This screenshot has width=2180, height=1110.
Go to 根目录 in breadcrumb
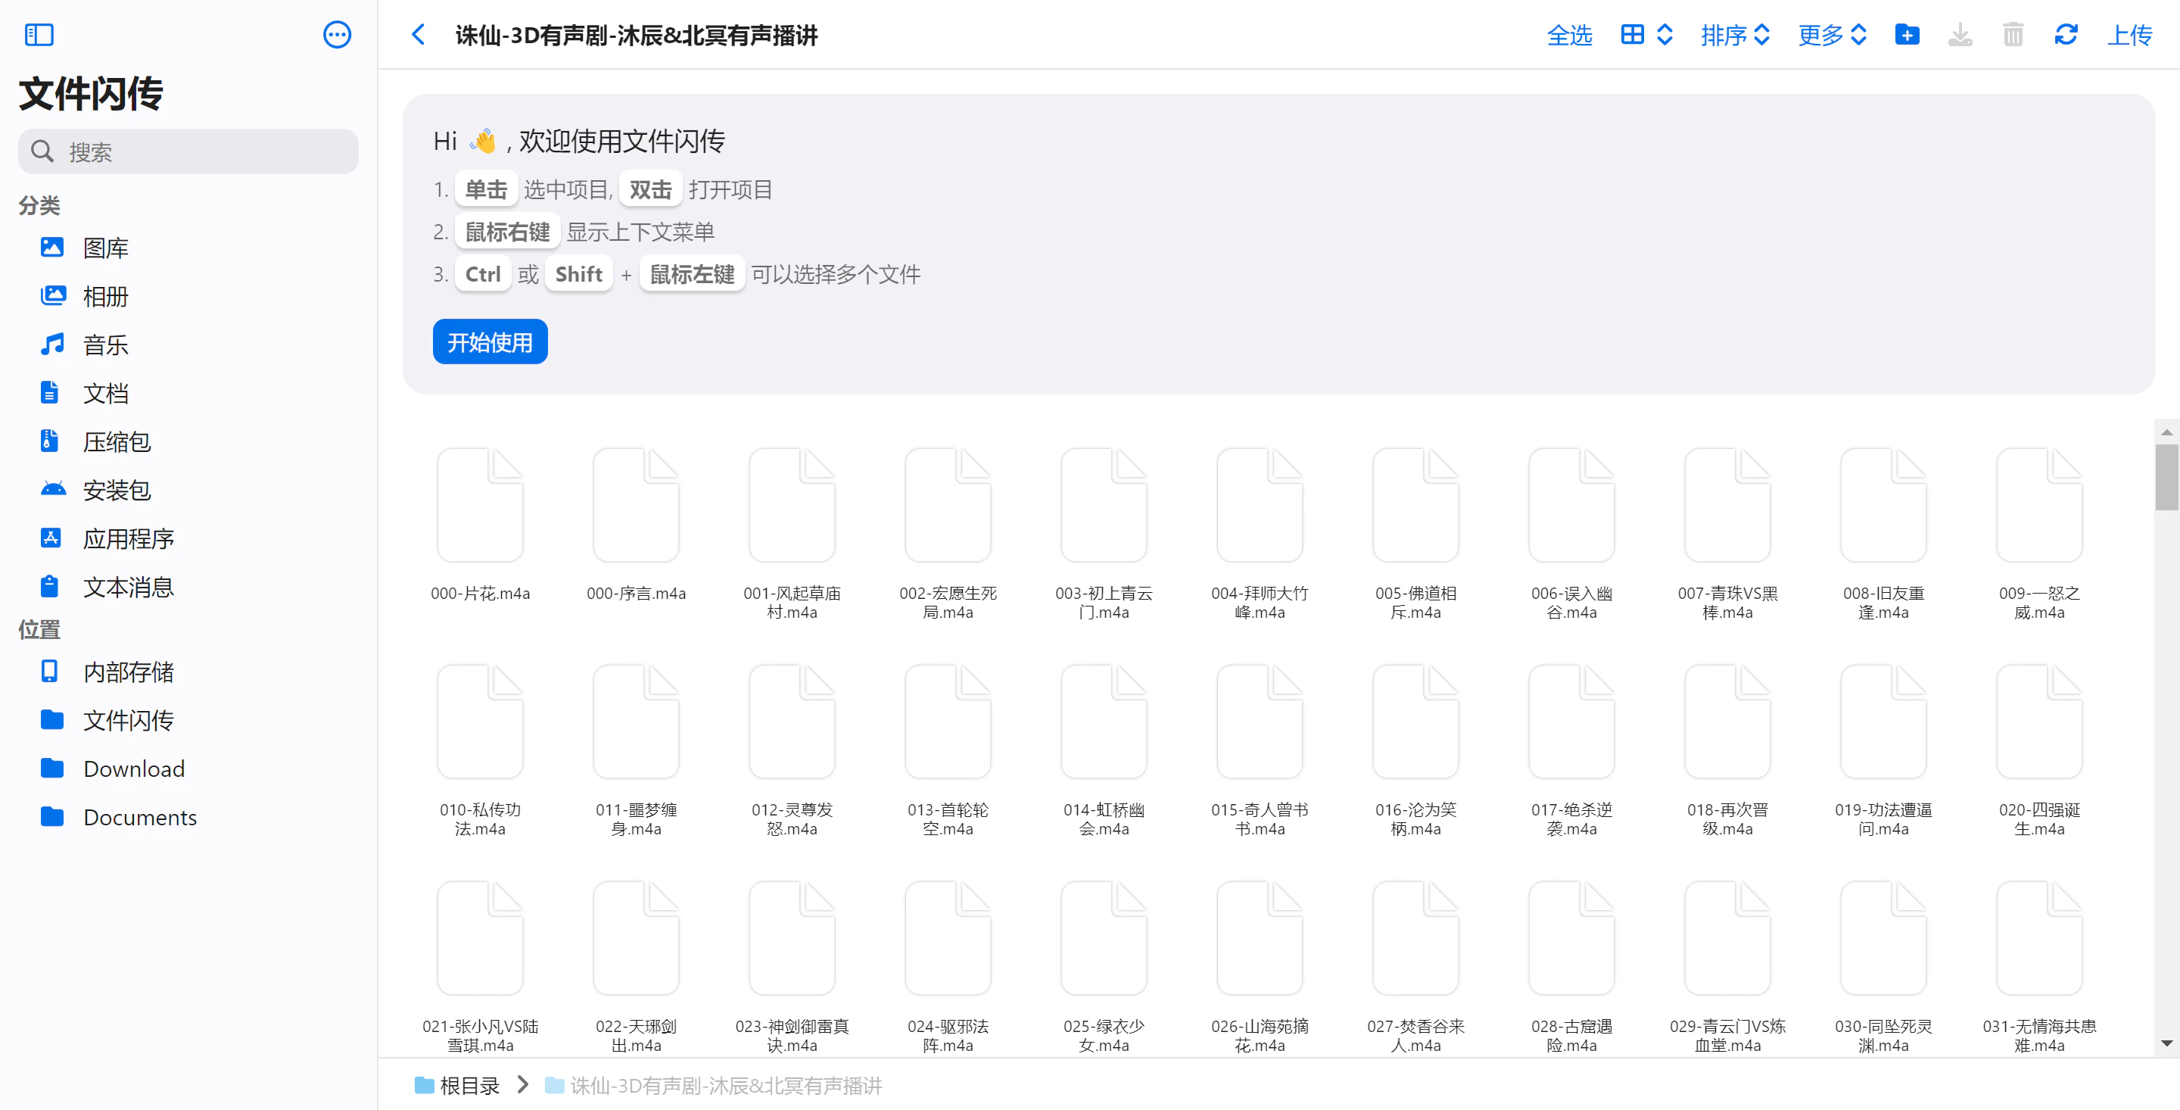click(458, 1086)
